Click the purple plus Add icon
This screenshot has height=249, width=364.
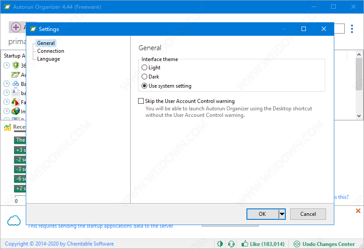[16, 27]
